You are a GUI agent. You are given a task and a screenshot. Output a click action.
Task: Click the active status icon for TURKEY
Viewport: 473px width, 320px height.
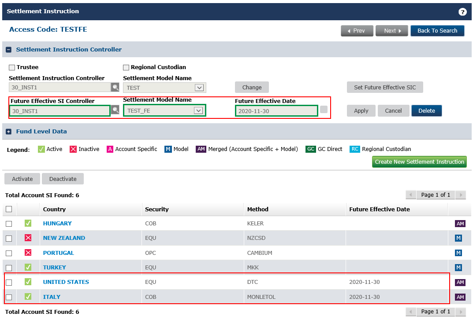pos(28,267)
